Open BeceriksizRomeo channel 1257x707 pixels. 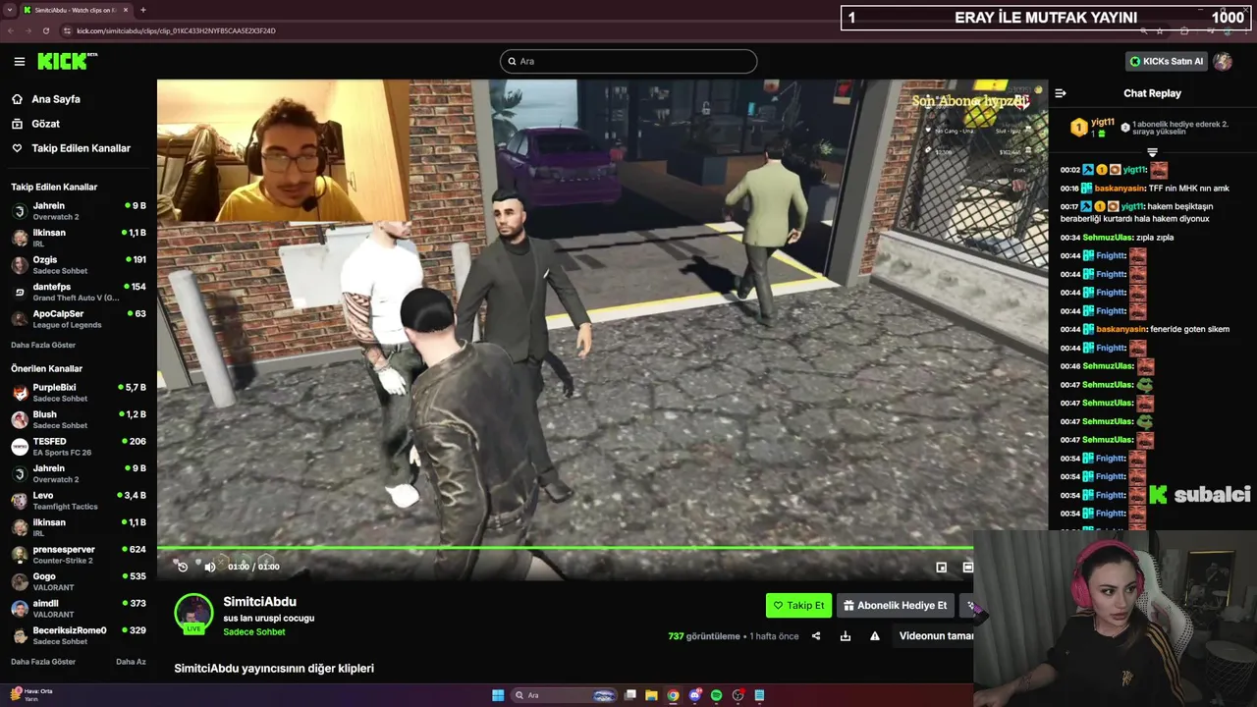[x=79, y=635]
